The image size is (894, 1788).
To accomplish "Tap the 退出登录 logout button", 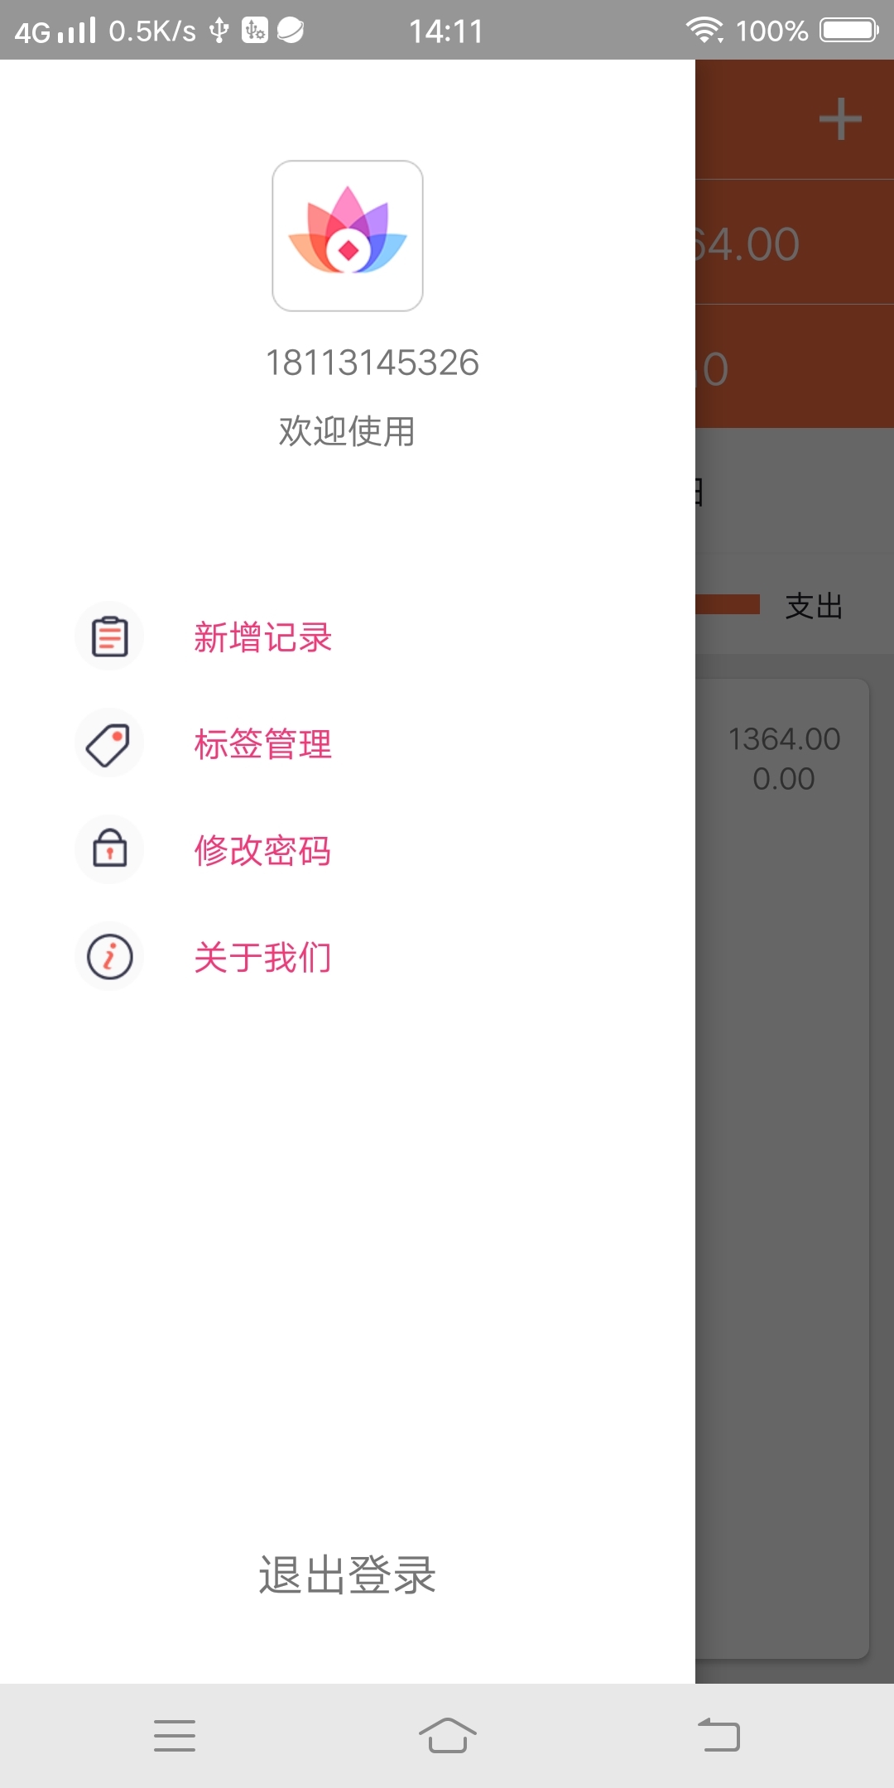I will [x=348, y=1574].
